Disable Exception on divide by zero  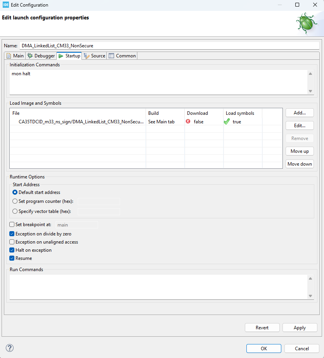pyautogui.click(x=12, y=234)
